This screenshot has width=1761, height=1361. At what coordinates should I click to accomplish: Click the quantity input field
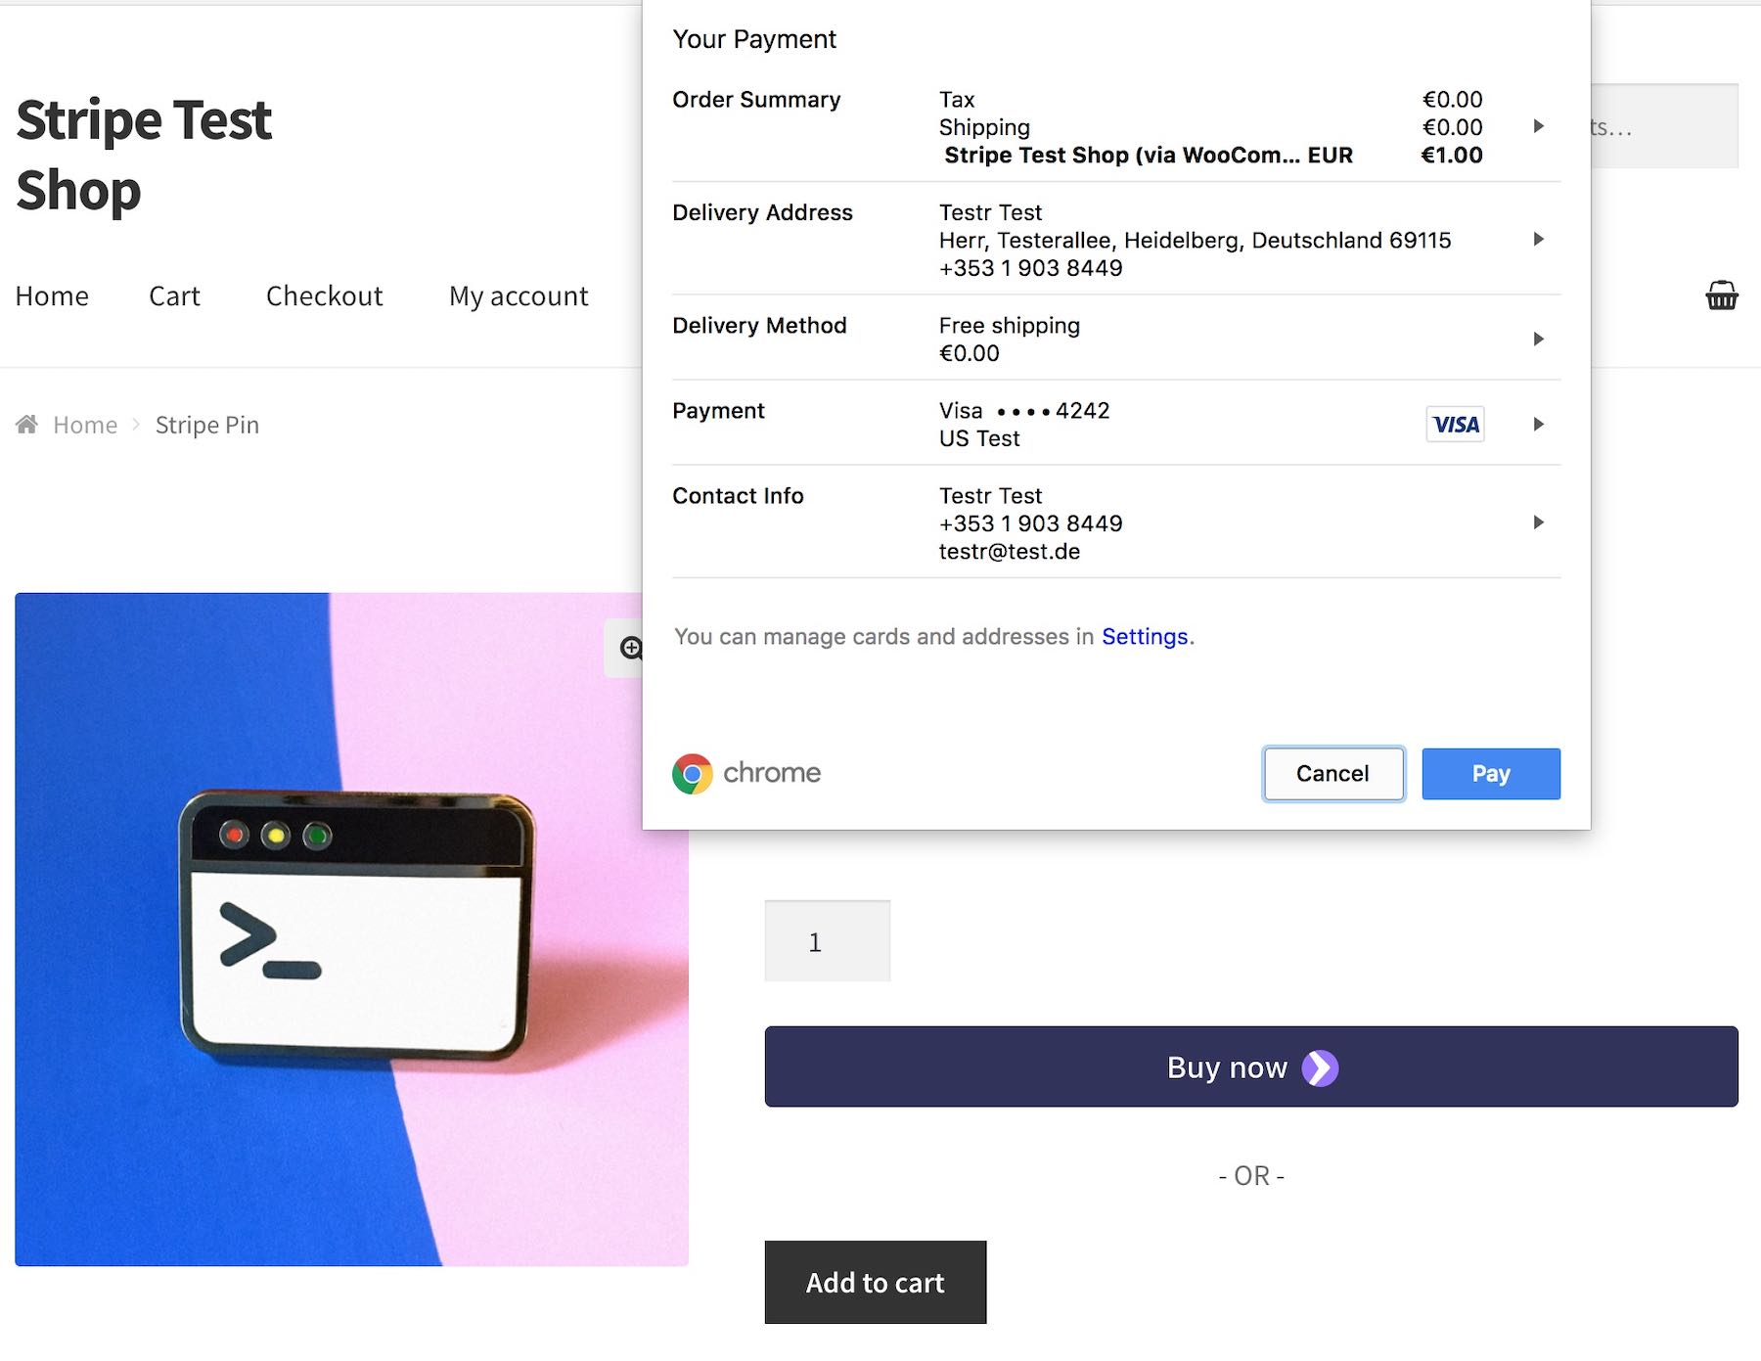[828, 941]
